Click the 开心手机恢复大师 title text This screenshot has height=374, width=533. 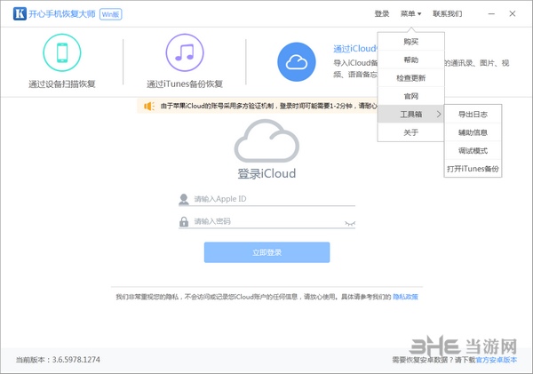pos(62,14)
